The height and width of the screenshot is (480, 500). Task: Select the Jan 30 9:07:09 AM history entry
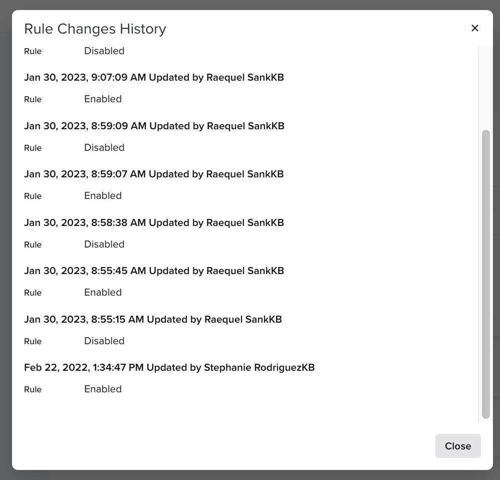pyautogui.click(x=154, y=77)
